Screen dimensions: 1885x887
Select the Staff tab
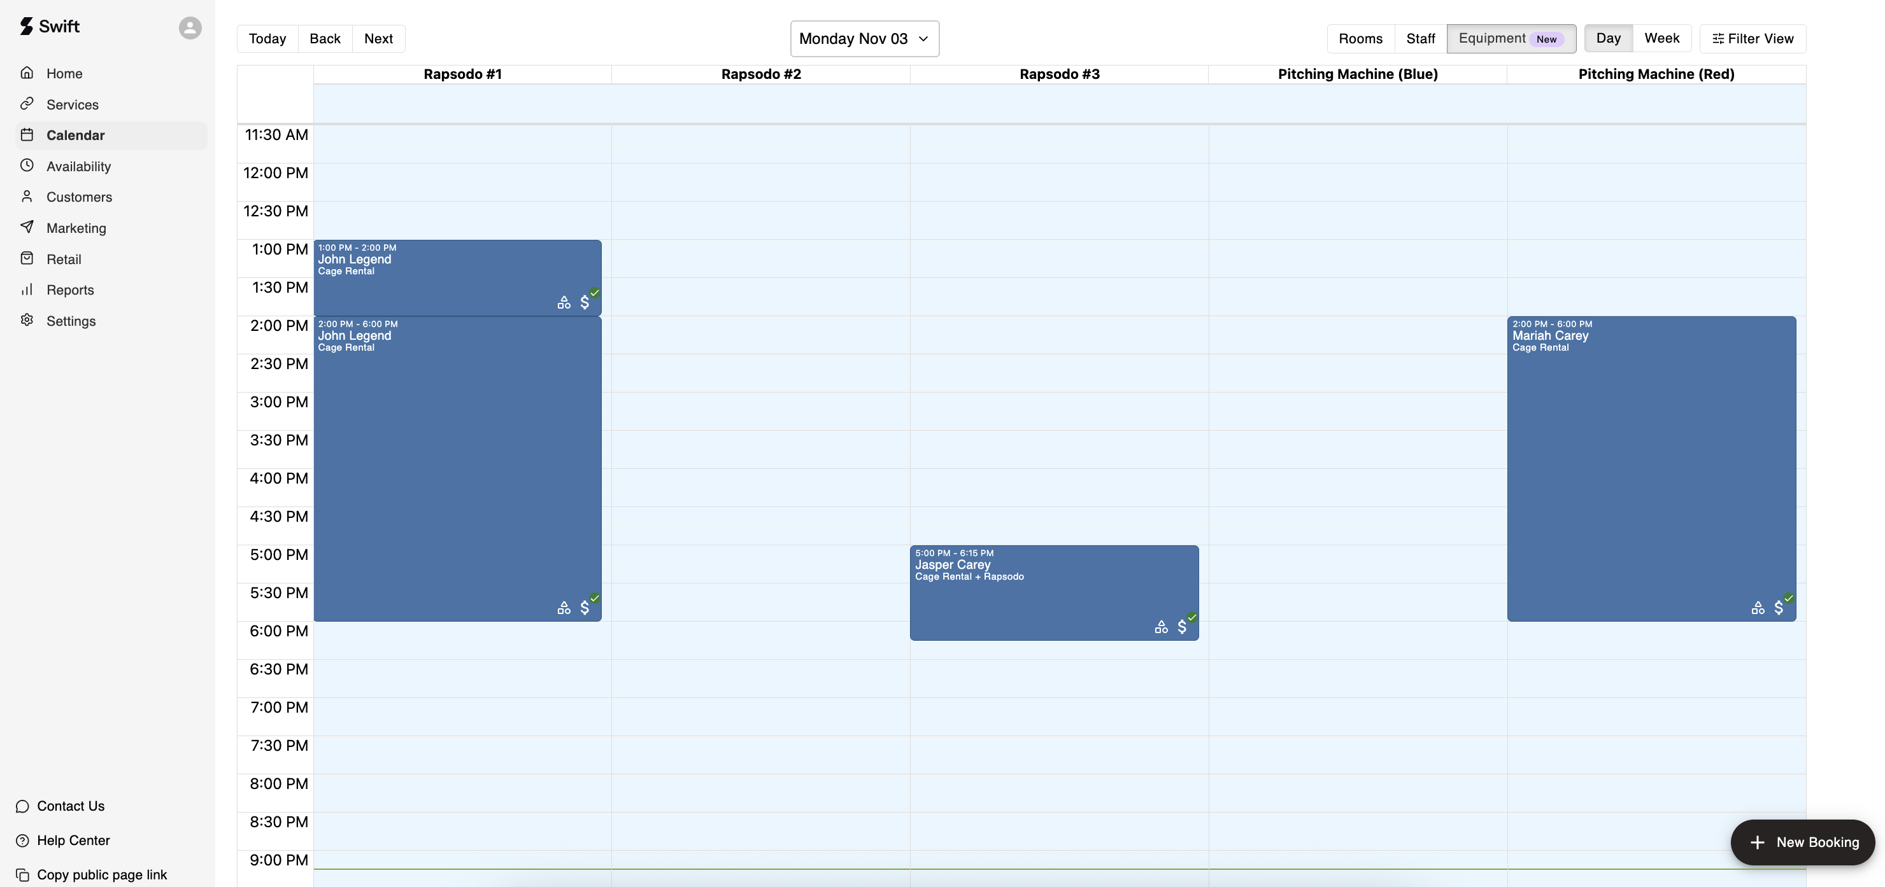1420,39
